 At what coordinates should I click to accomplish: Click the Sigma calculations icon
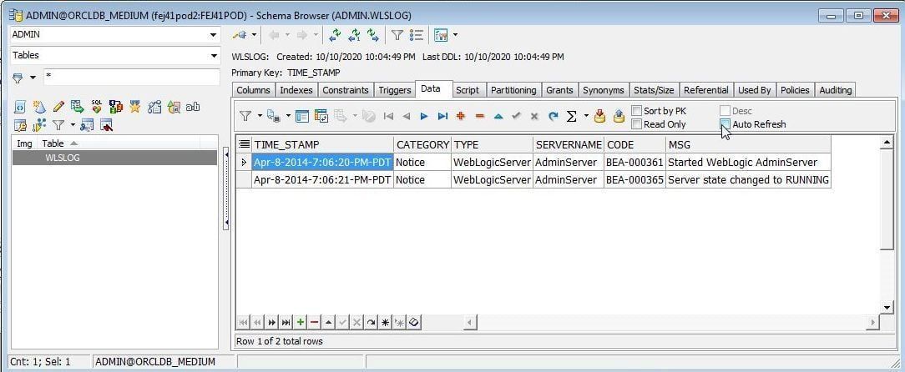pyautogui.click(x=571, y=117)
